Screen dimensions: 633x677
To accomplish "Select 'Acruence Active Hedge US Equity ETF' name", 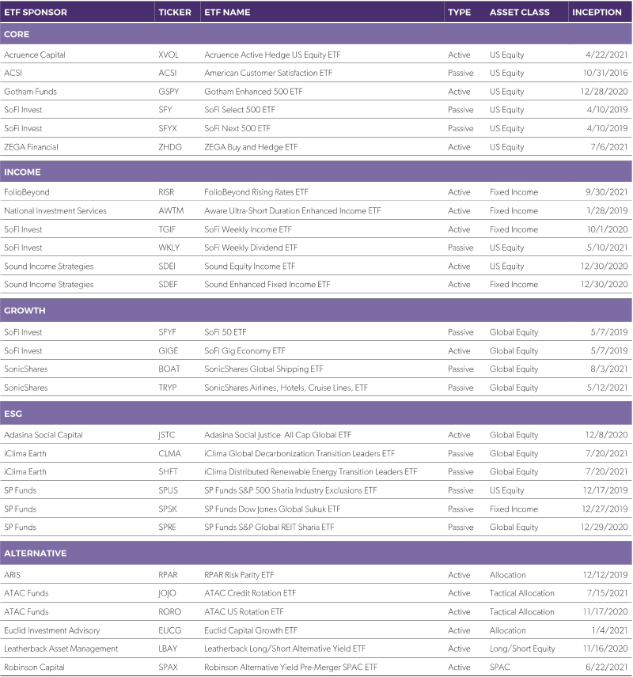I will pos(272,55).
